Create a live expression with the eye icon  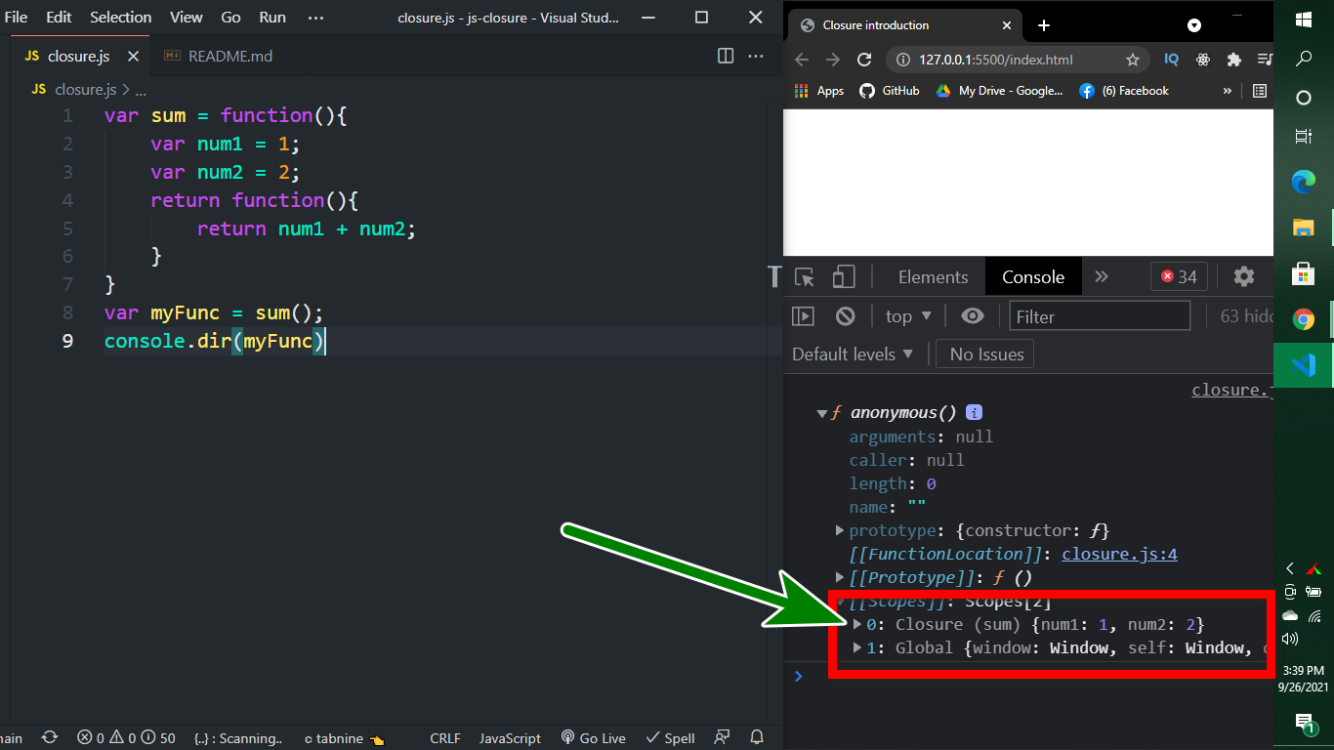click(x=972, y=316)
